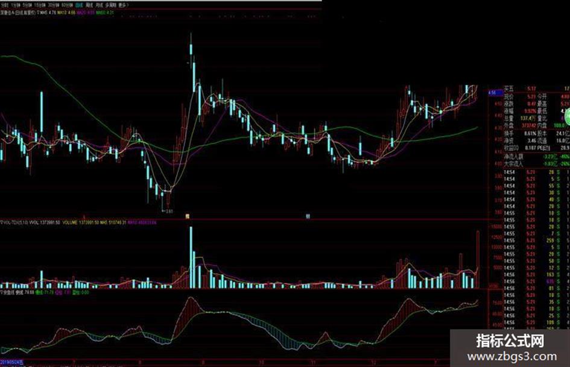This screenshot has height=367, width=570.
Task: Click the 净流入额 net inflow row
Action: 537,157
